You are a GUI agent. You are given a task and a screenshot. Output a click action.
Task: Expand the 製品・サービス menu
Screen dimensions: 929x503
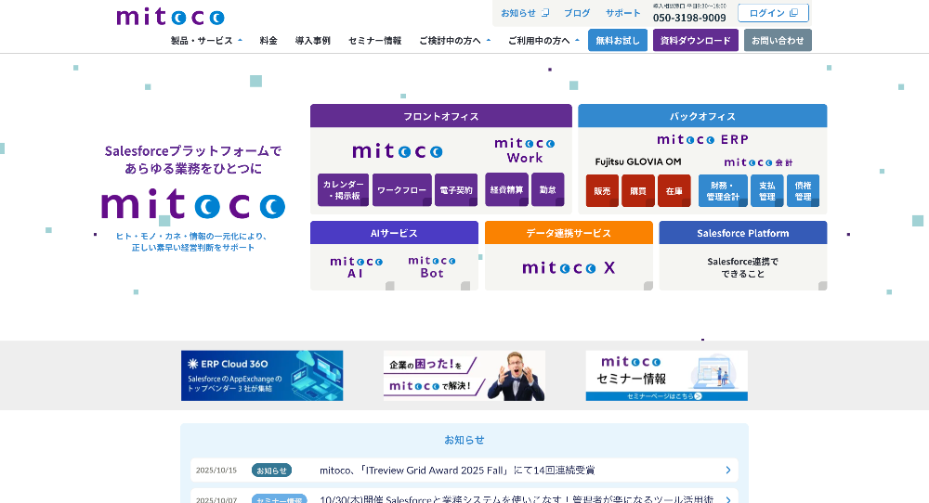coord(206,40)
